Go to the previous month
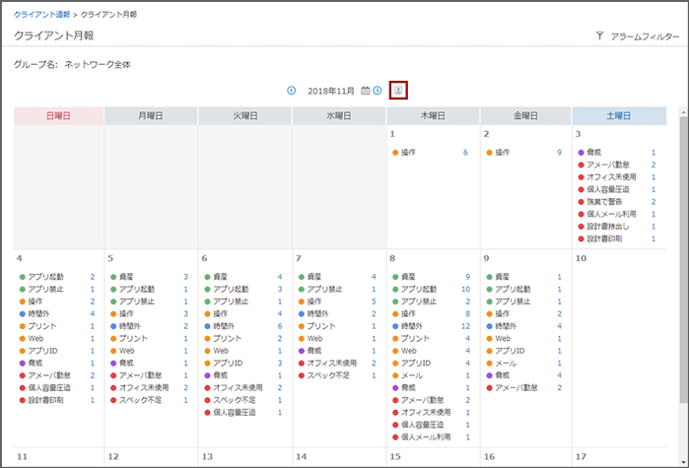The image size is (689, 468). pyautogui.click(x=292, y=91)
